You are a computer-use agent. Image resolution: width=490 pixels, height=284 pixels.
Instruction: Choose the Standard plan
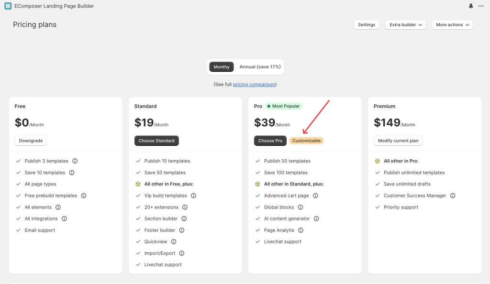[156, 141]
